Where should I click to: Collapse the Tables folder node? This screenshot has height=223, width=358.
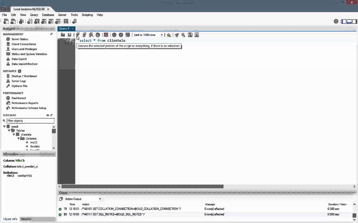pos(9,130)
